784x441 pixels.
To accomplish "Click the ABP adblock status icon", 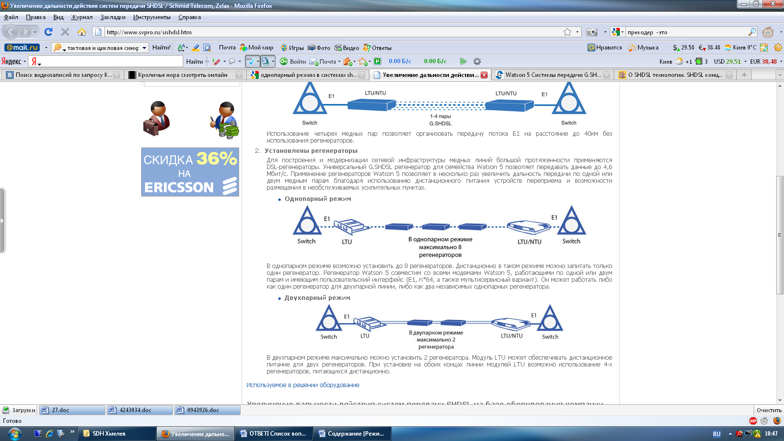I will coord(753,420).
